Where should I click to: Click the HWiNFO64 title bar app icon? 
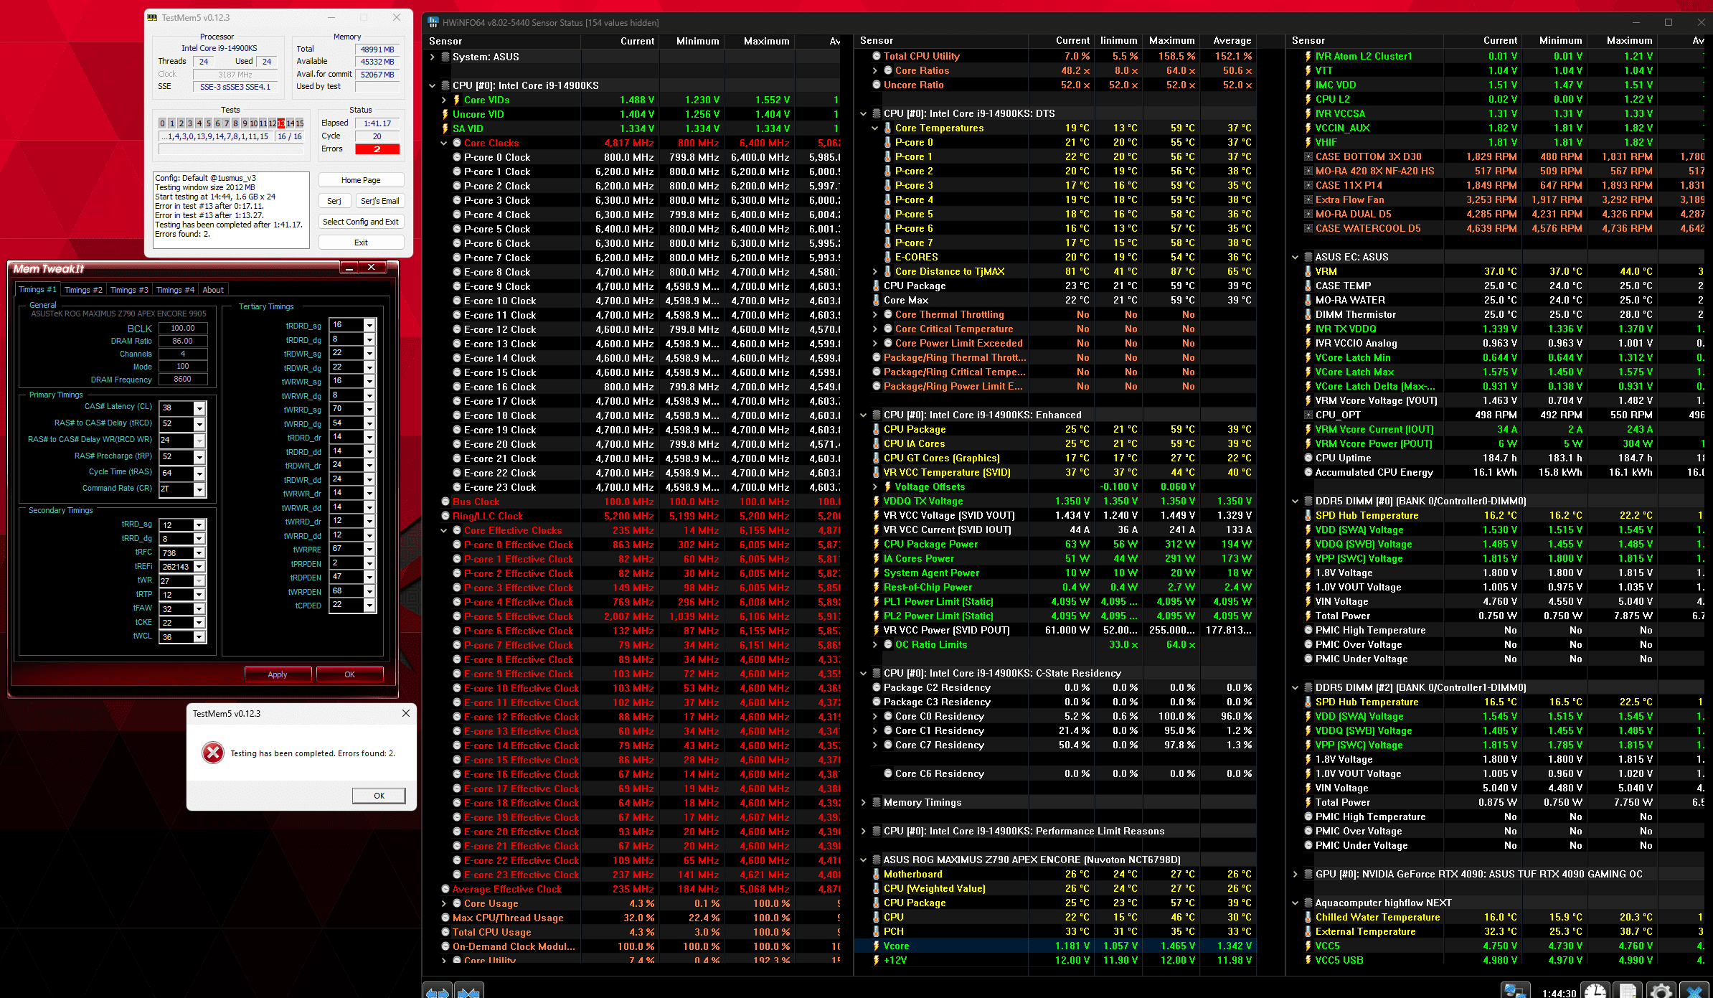(433, 23)
